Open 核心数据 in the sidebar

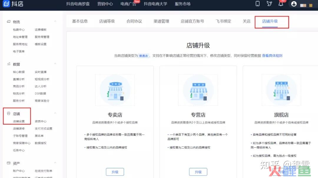pos(19,72)
